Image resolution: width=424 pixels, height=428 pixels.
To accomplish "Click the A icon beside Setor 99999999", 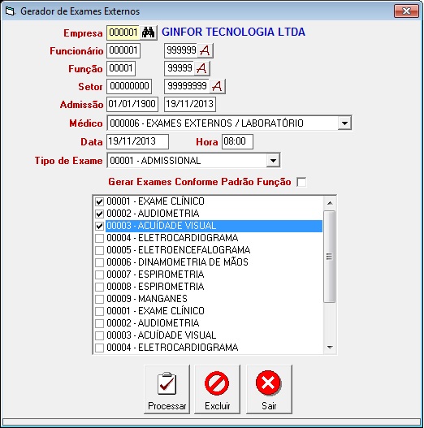I will [217, 86].
